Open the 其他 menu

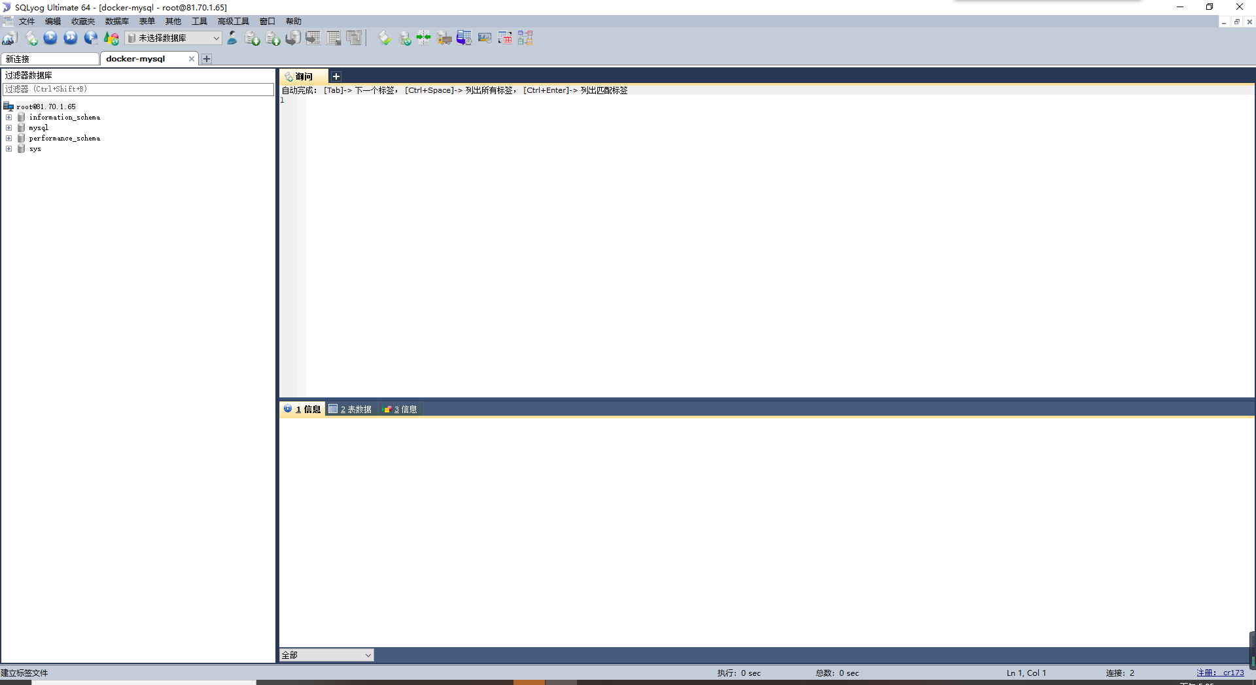pos(173,22)
